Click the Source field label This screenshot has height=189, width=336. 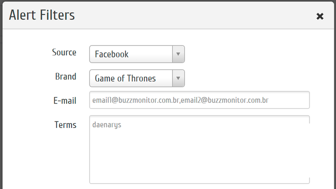coord(64,52)
